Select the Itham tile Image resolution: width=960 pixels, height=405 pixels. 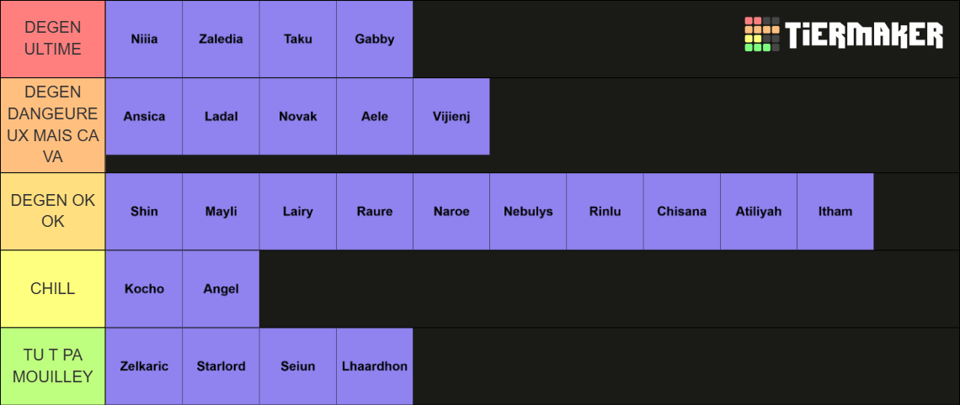(x=835, y=212)
